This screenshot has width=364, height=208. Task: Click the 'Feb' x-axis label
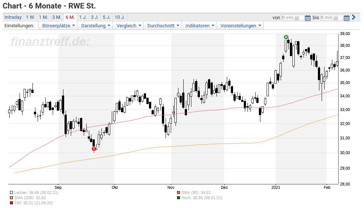click(x=327, y=187)
